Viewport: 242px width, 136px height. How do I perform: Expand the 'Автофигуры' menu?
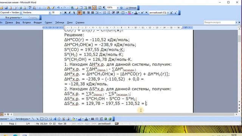click(x=23, y=119)
